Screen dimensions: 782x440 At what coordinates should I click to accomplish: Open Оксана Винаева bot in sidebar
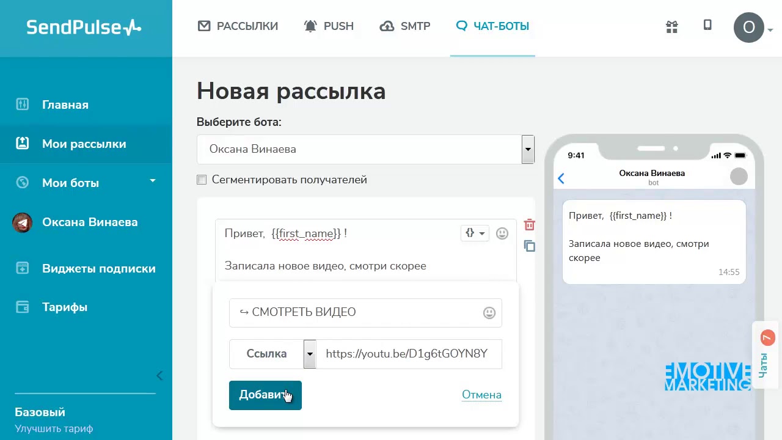[90, 222]
